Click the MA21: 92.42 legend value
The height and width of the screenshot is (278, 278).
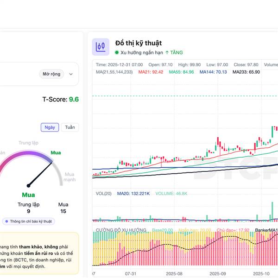pyautogui.click(x=151, y=72)
